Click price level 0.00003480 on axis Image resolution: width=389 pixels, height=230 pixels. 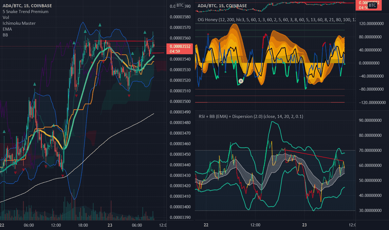(180, 123)
